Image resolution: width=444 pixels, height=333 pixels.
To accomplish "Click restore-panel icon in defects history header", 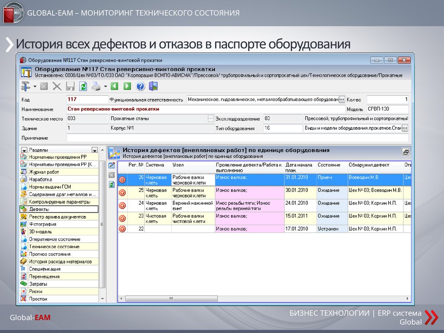I will [x=405, y=152].
